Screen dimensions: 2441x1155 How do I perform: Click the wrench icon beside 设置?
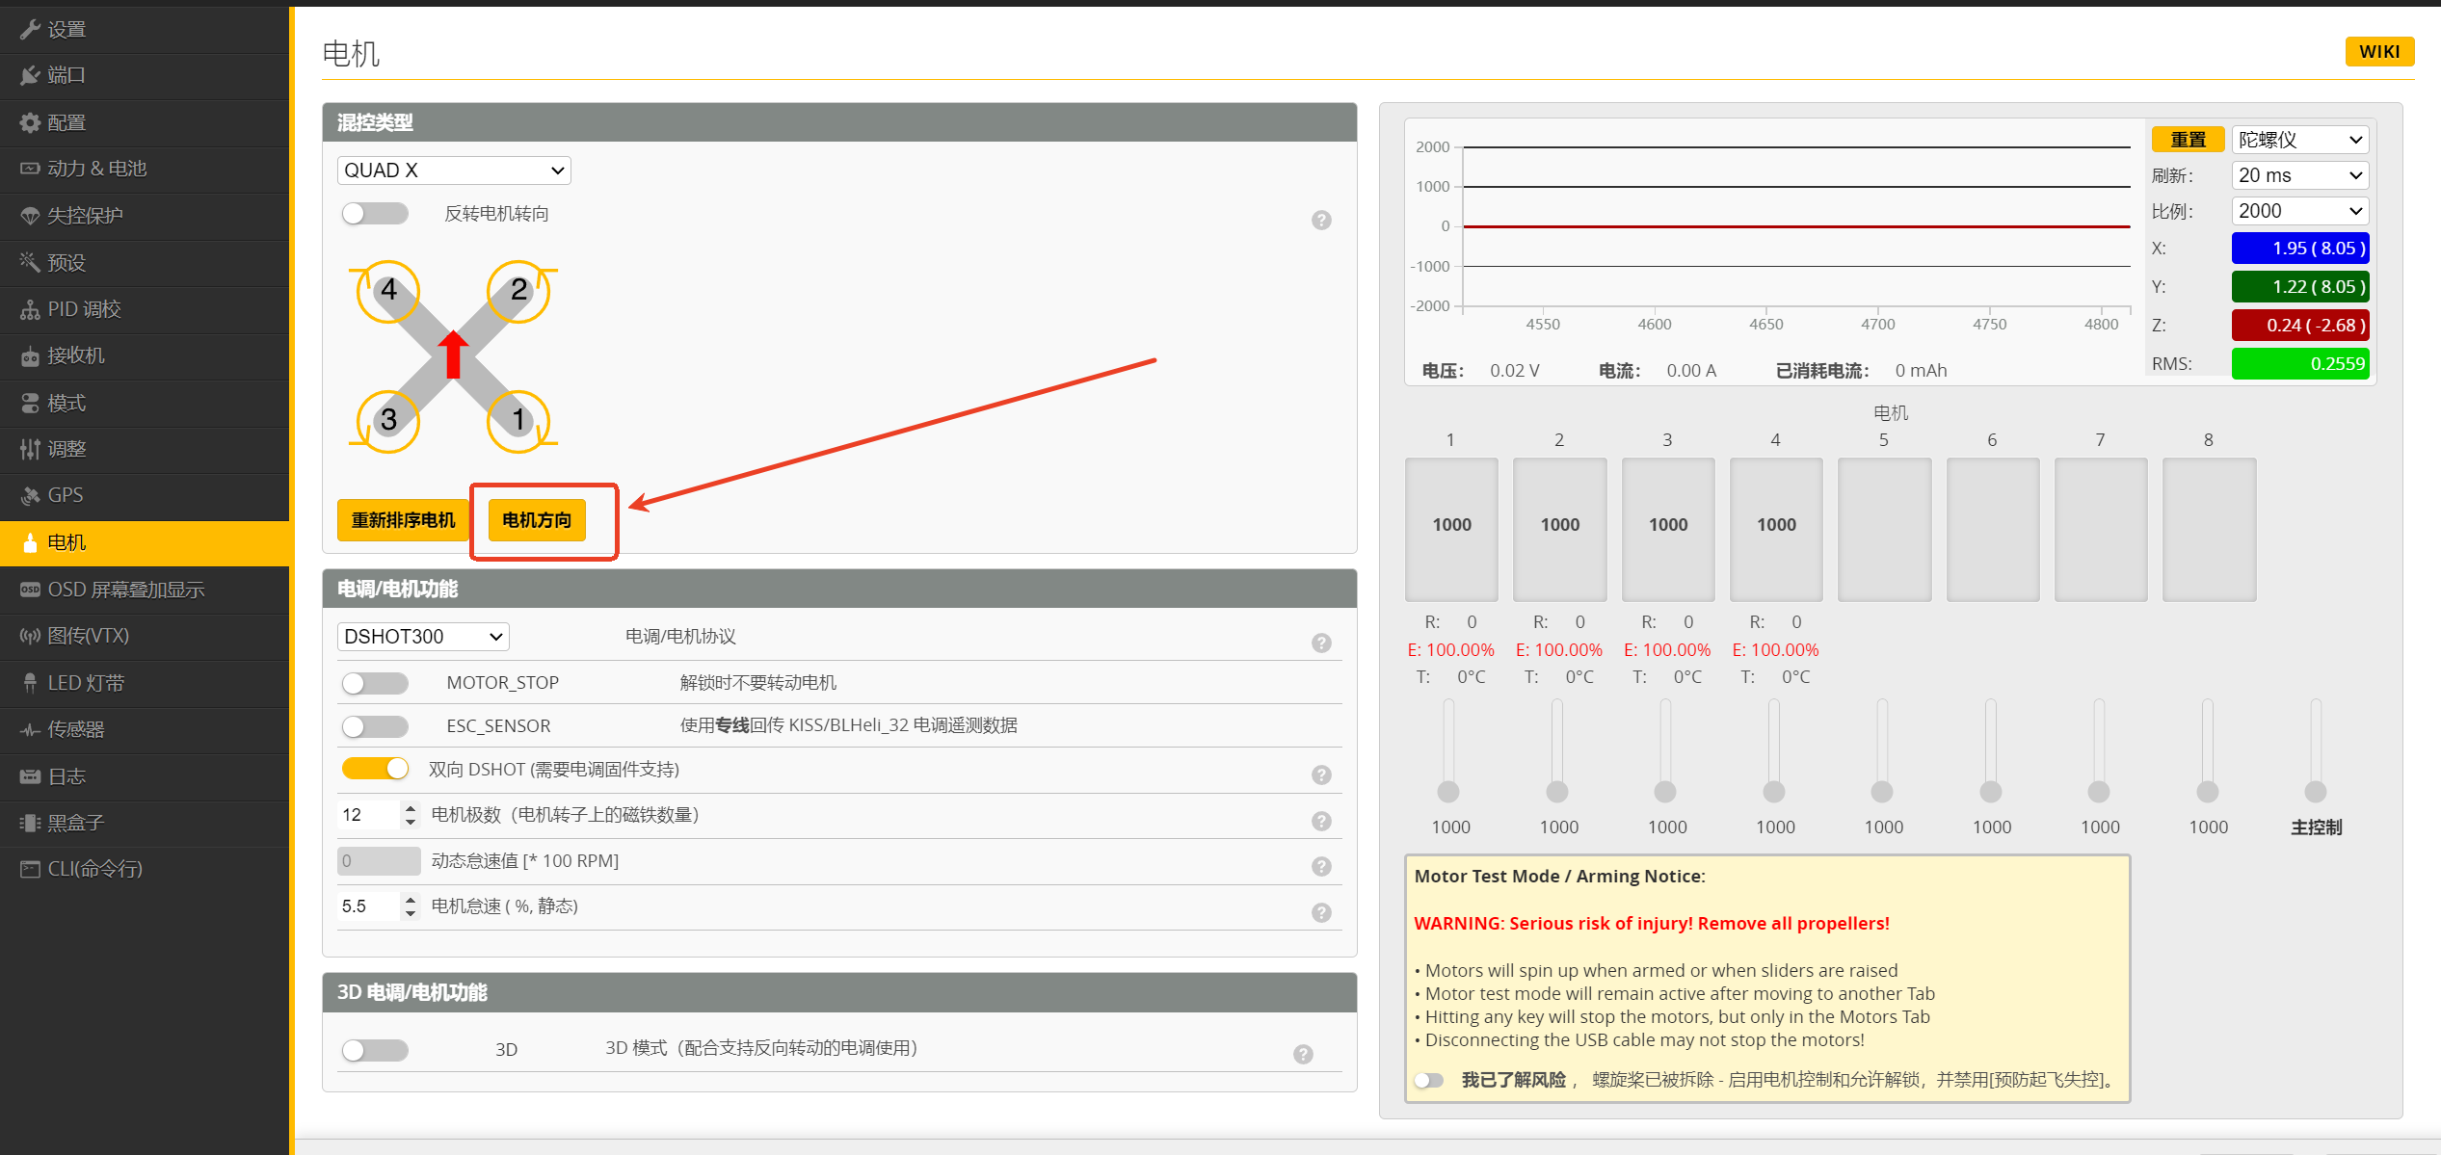click(x=30, y=29)
